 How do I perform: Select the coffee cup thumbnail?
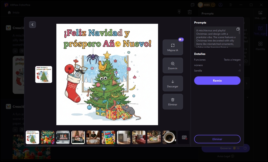pyautogui.click(x=169, y=137)
